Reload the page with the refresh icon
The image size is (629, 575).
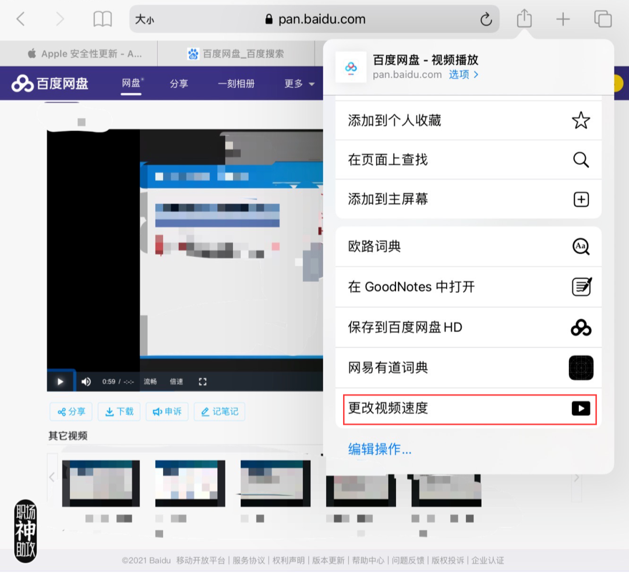click(x=486, y=19)
